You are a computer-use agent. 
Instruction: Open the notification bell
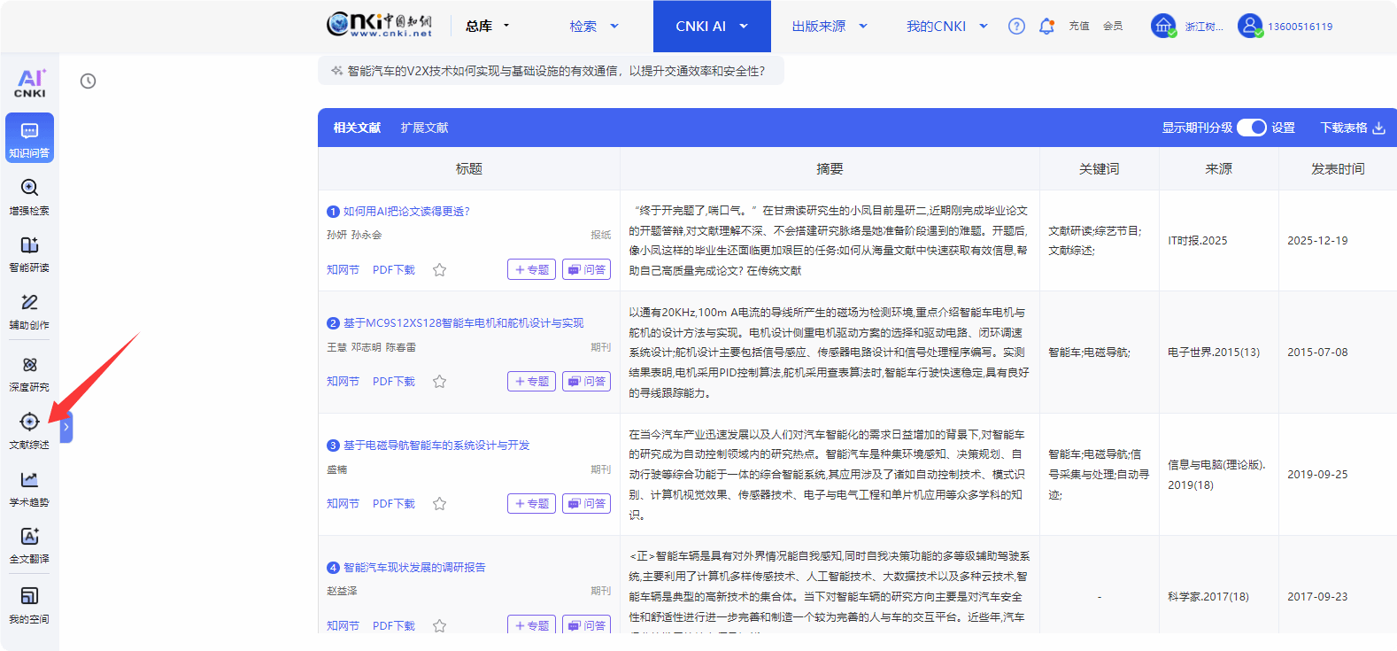(x=1046, y=27)
